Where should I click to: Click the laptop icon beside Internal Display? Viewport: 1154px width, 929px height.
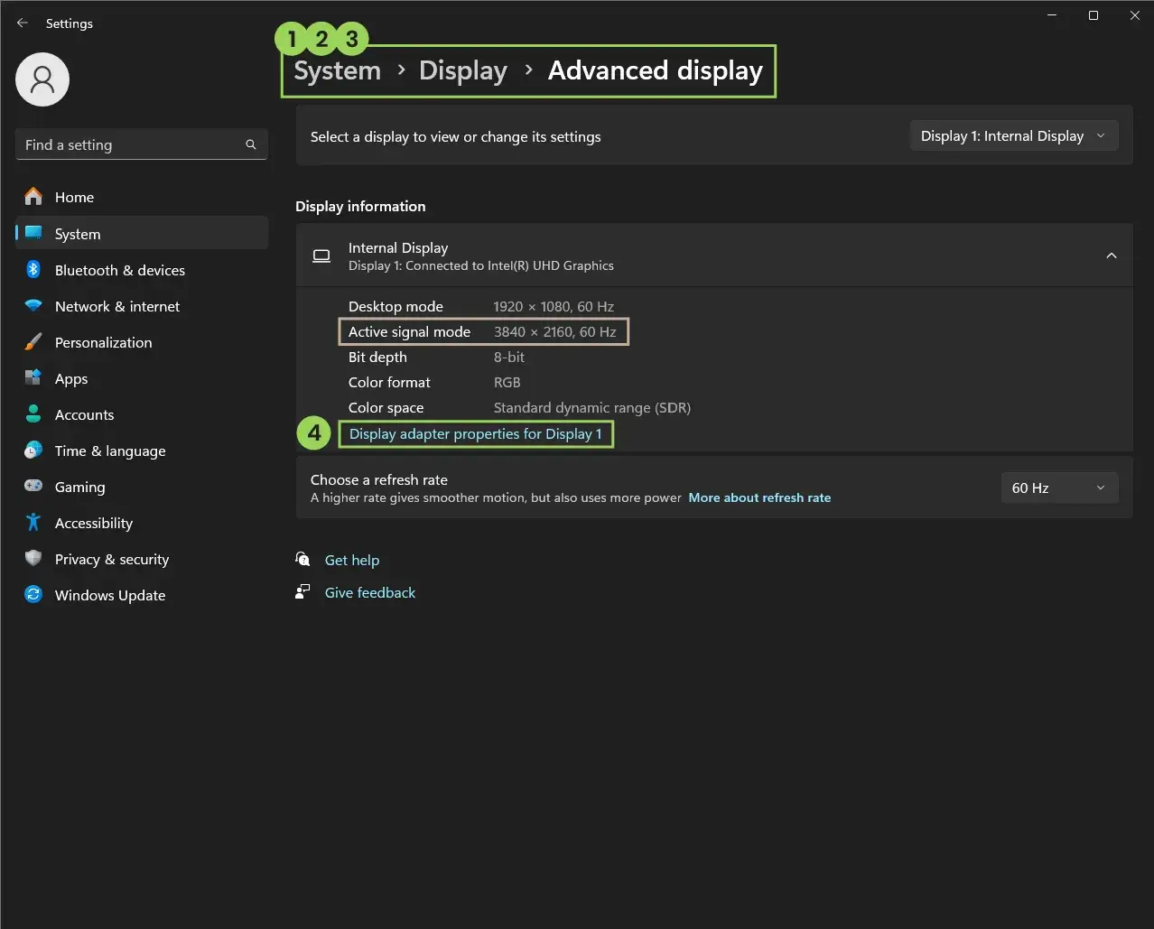click(x=321, y=256)
